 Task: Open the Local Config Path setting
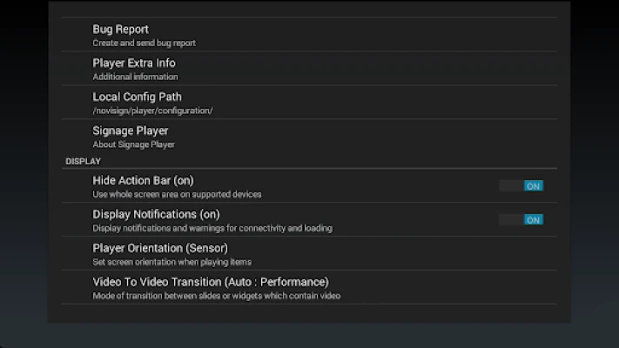click(x=137, y=97)
